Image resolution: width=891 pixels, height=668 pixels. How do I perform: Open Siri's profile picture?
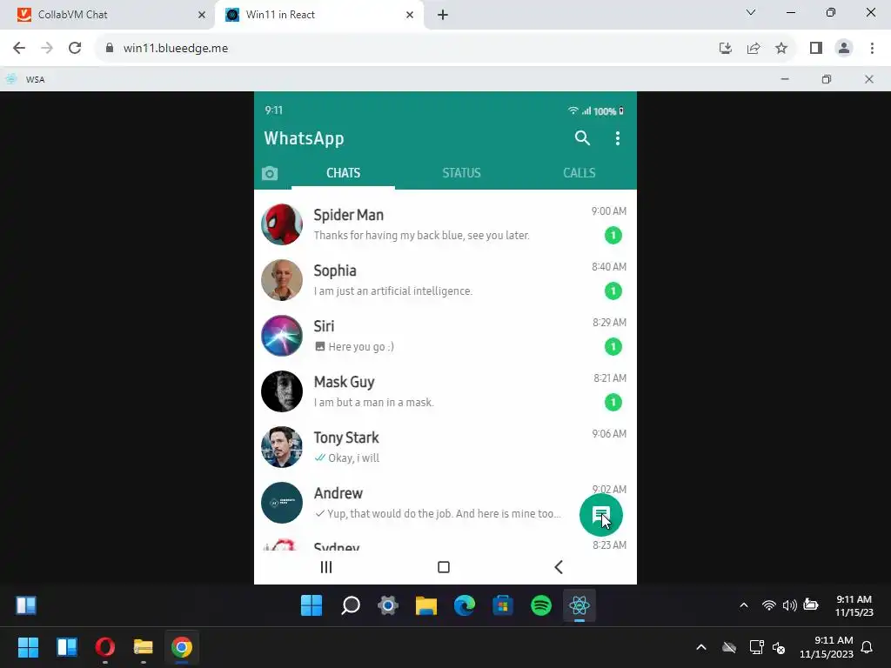click(282, 336)
